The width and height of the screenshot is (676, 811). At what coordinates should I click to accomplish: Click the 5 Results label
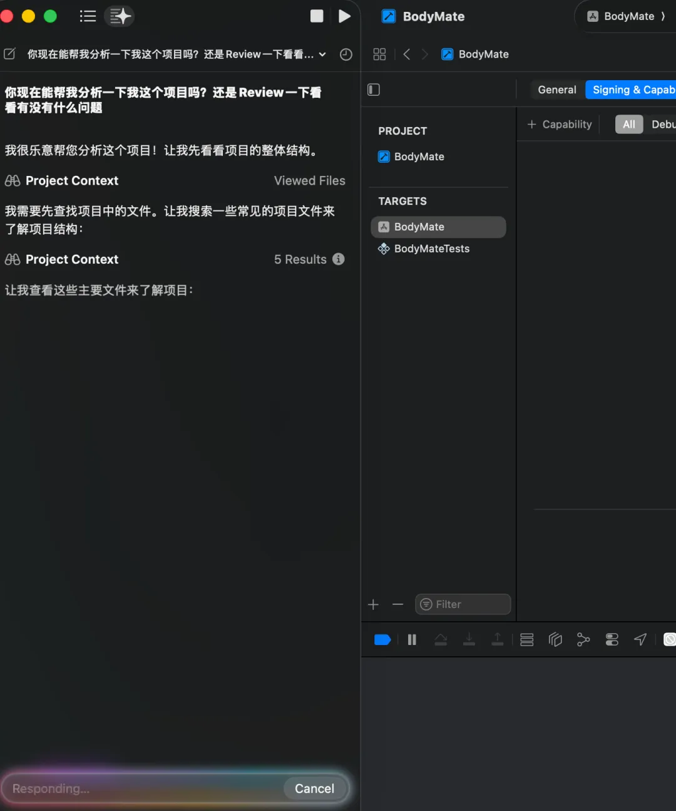pyautogui.click(x=300, y=259)
